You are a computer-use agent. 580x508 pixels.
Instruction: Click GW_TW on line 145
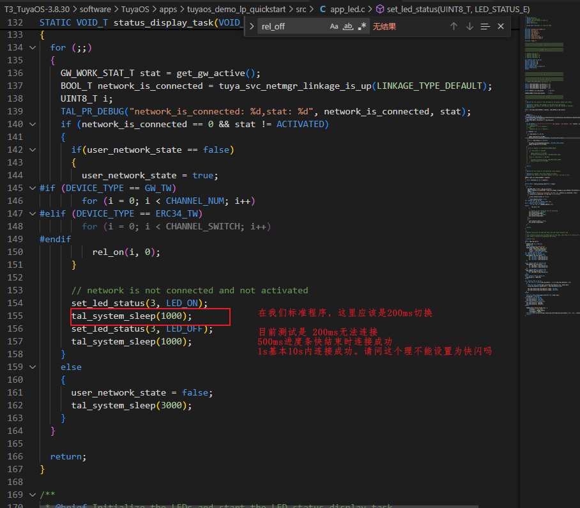158,188
